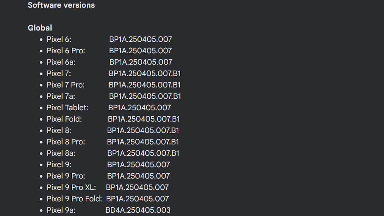Select the Pixel 8a label

61,153
